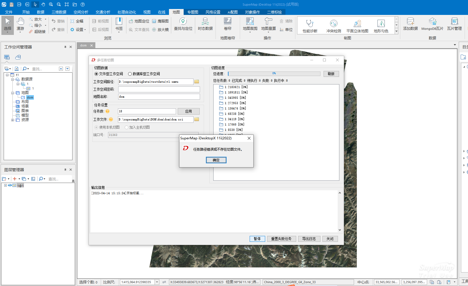Browse for 工作文件 sci file folder icon
The height and width of the screenshot is (286, 468).
click(197, 119)
